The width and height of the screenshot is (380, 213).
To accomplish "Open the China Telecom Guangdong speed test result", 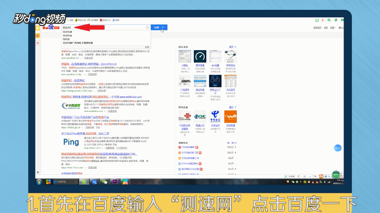I will 85,117.
